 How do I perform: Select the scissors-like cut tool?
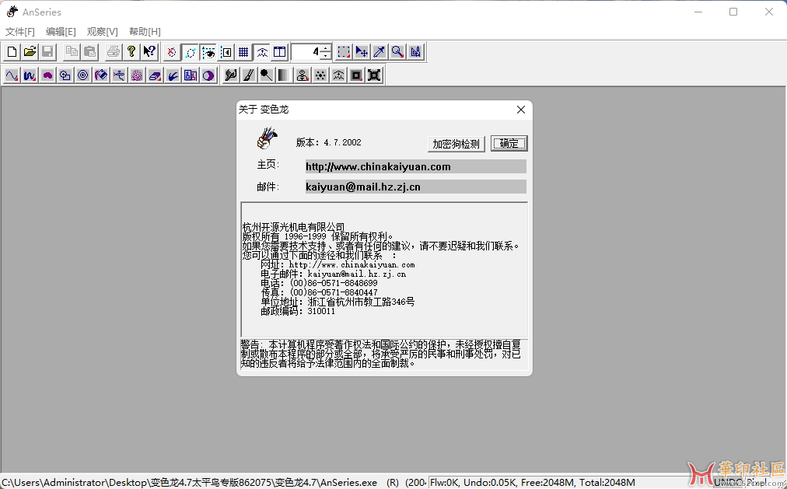tap(119, 75)
